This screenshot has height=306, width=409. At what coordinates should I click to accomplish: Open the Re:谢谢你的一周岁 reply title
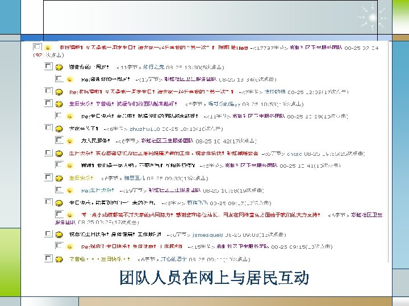pyautogui.click(x=106, y=79)
